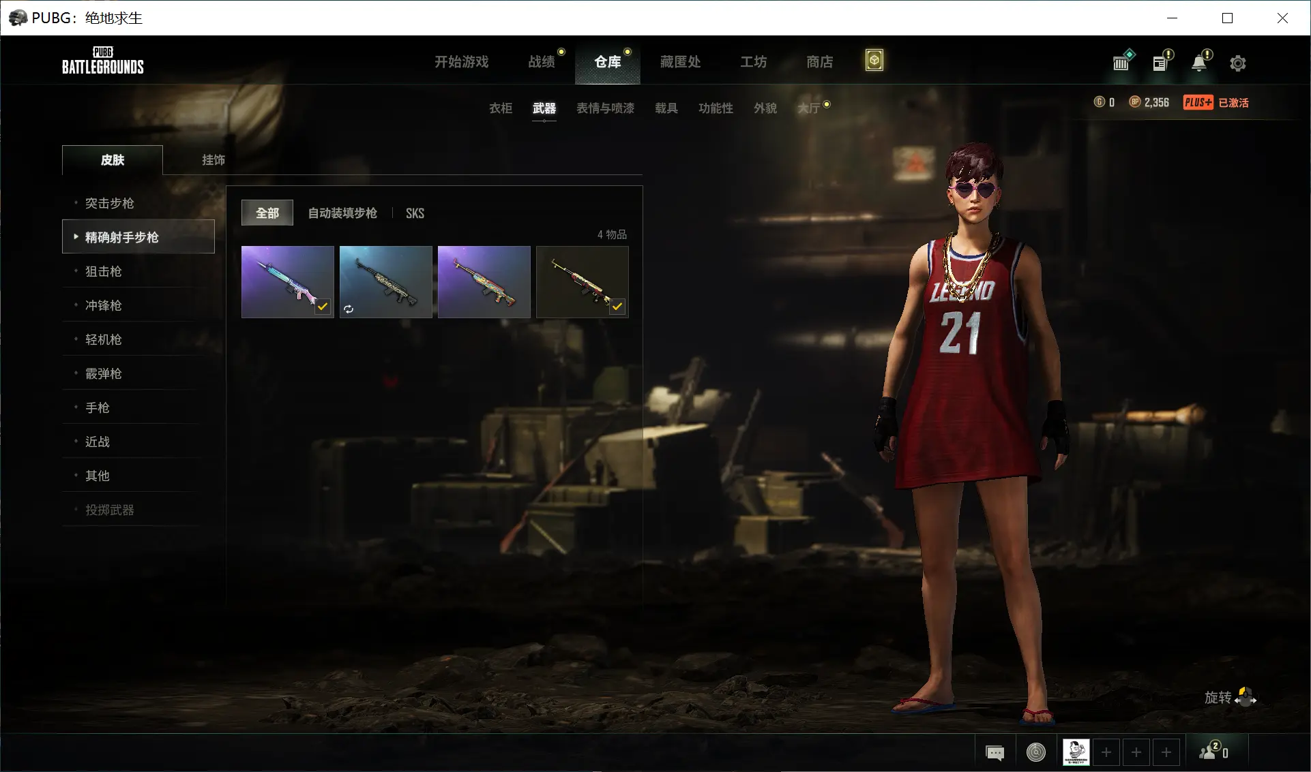Select the 挂饰 tab

coord(213,160)
